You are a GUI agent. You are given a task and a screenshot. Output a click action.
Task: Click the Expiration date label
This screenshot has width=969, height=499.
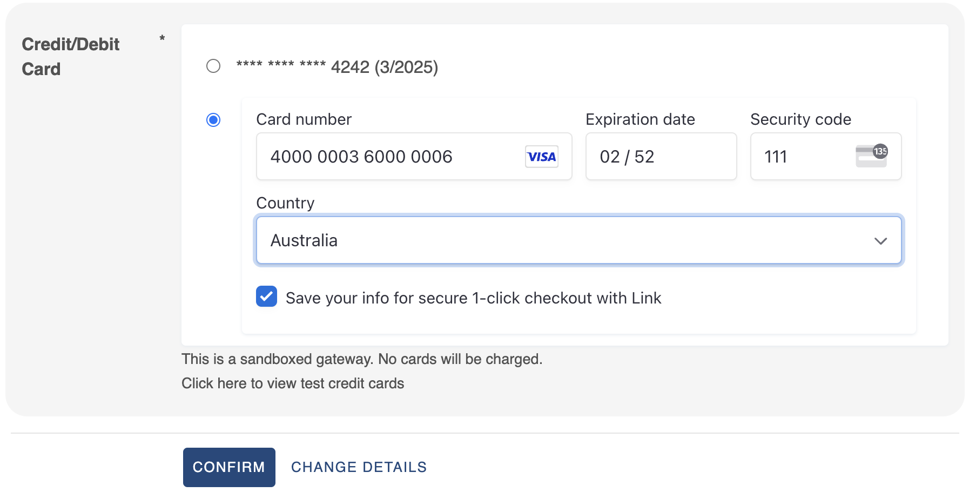pos(640,119)
